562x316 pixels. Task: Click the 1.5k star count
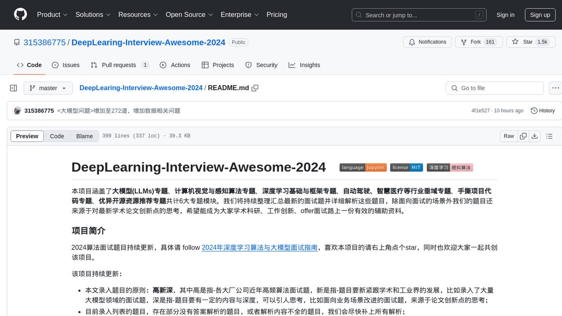pos(542,42)
